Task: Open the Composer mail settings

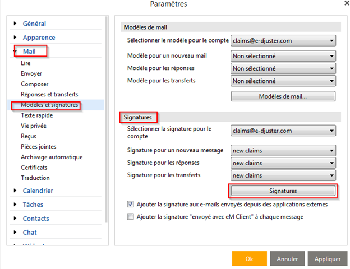Action: click(35, 84)
